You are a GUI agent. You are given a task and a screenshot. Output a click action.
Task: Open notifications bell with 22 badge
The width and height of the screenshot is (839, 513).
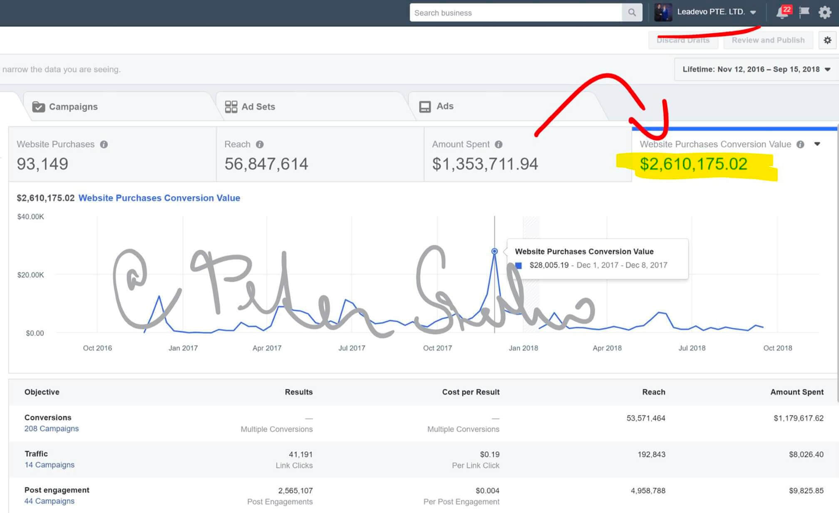pyautogui.click(x=782, y=12)
